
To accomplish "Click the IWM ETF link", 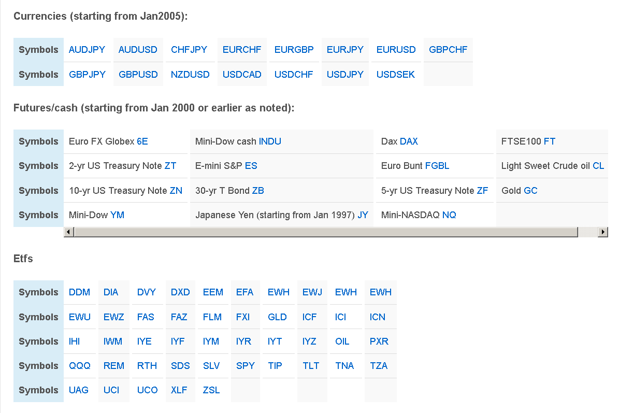I will point(112,341).
